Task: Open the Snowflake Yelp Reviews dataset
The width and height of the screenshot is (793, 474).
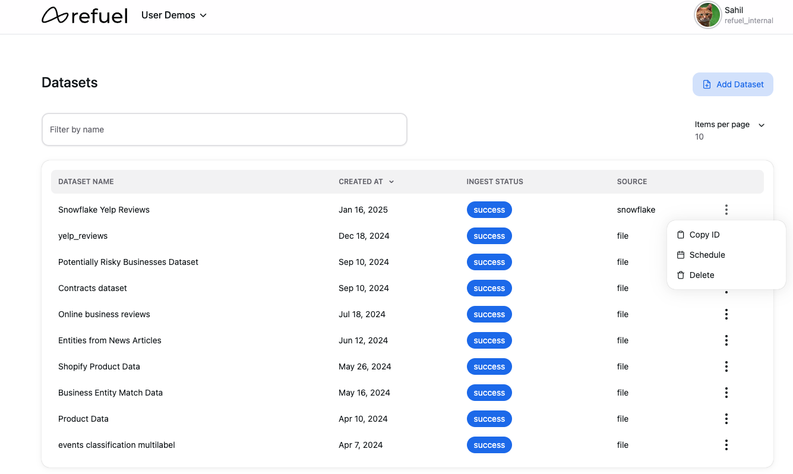Action: pos(104,210)
